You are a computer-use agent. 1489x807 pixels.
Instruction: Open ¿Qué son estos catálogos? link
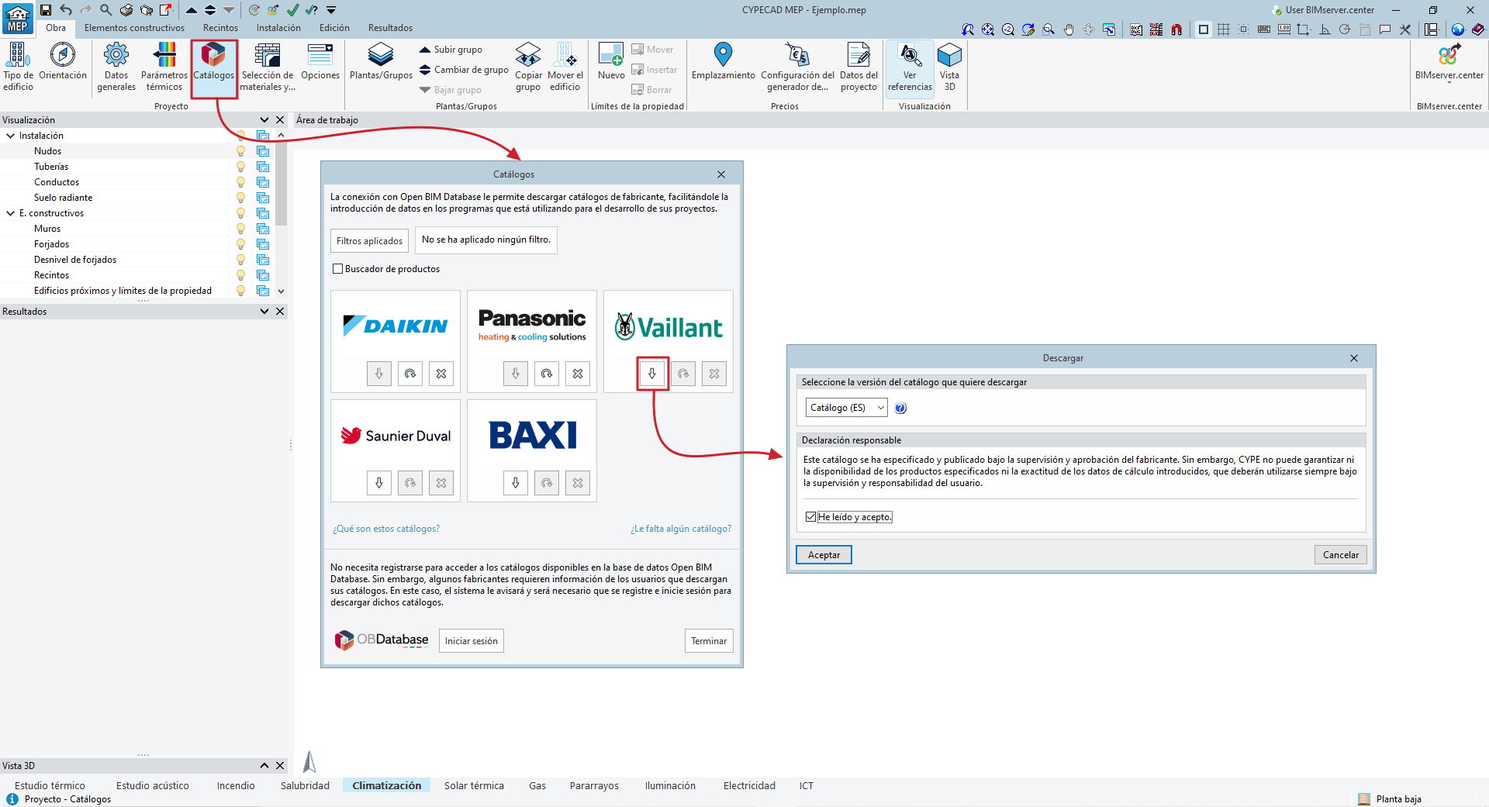[x=386, y=529]
